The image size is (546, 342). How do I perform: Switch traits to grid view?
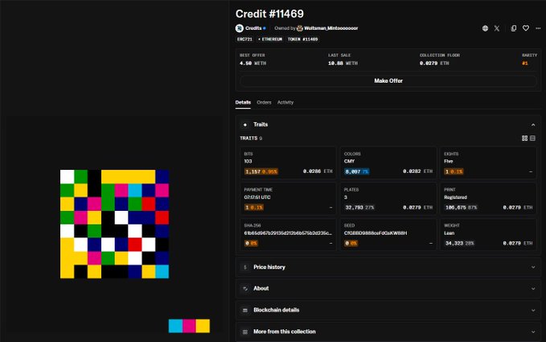525,138
